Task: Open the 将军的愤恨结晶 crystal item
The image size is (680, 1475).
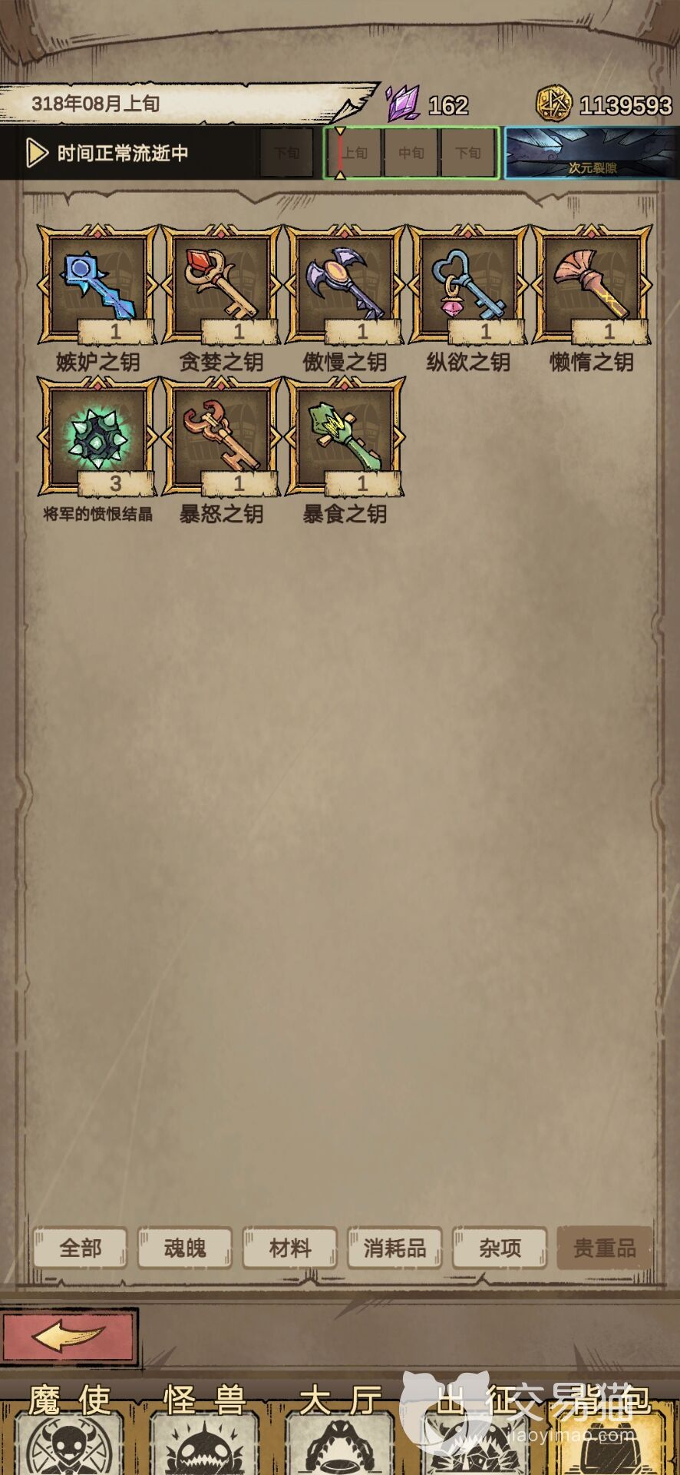Action: 97,436
